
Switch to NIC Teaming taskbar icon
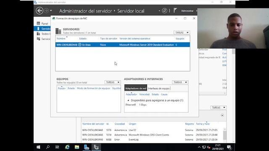(96, 147)
